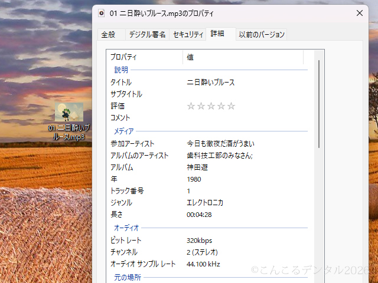Image resolution: width=378 pixels, height=283 pixels.
Task: Set the 評価 rating to four stars
Action: click(221, 106)
